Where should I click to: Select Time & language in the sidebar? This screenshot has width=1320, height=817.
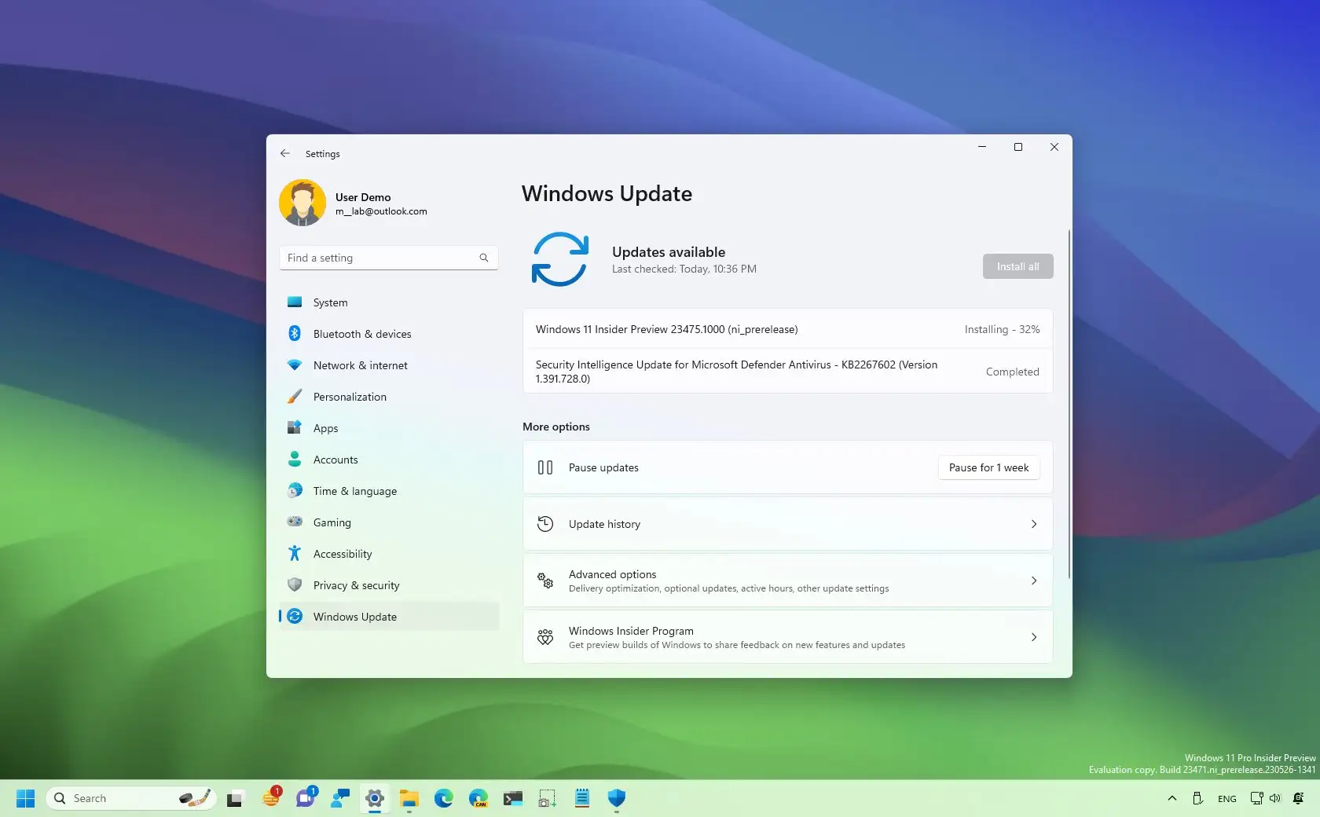tap(354, 491)
